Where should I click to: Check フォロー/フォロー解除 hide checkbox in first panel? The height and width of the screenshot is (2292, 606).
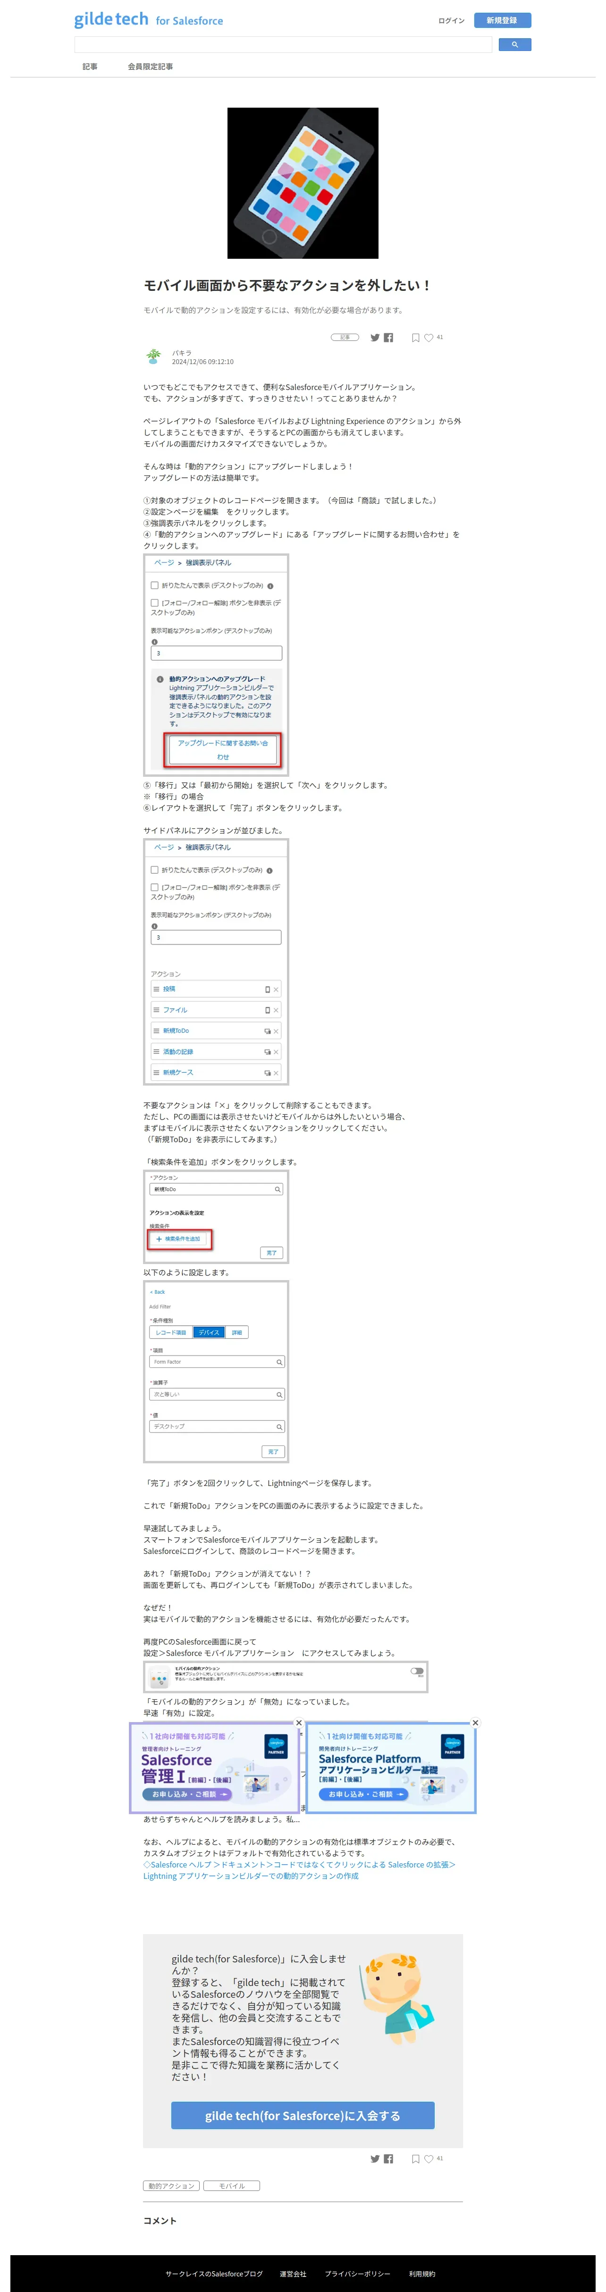(155, 603)
